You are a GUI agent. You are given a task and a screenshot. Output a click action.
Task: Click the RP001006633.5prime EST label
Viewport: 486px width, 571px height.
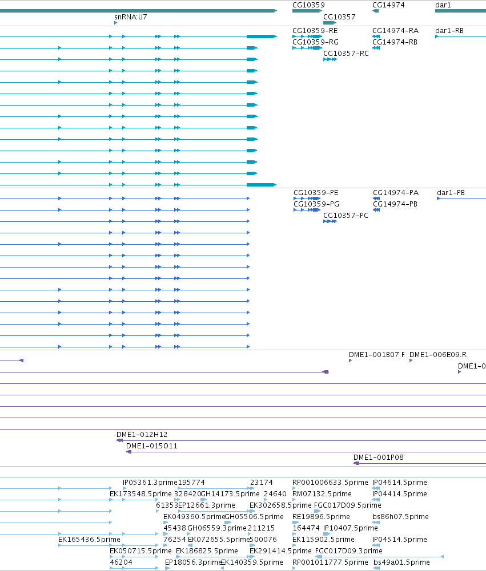pos(330,483)
